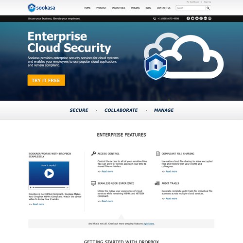Click the ENTERPRISE FEATURES heading
This screenshot has height=243, width=243.
(x=121, y=135)
